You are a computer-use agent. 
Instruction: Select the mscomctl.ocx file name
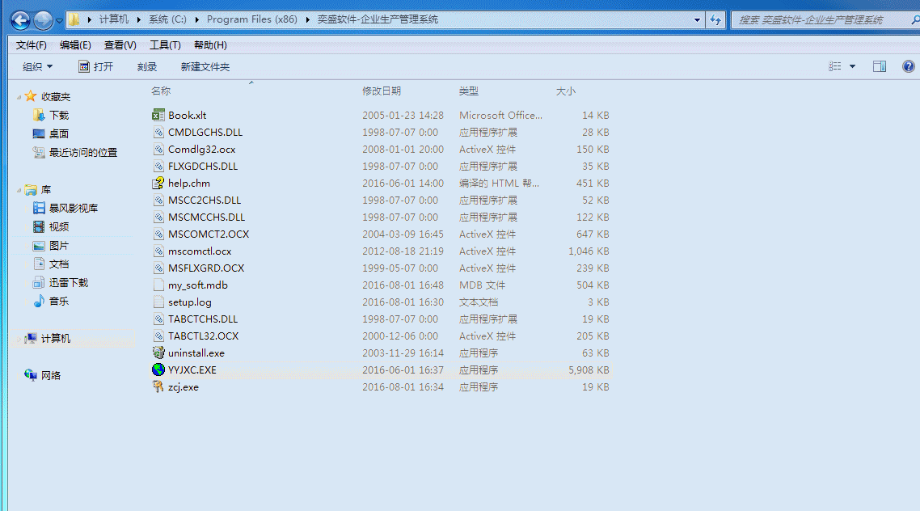point(200,251)
